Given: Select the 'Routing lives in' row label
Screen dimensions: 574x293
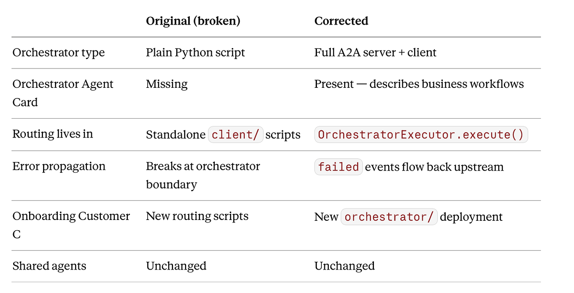Looking at the screenshot, I should 53,134.
